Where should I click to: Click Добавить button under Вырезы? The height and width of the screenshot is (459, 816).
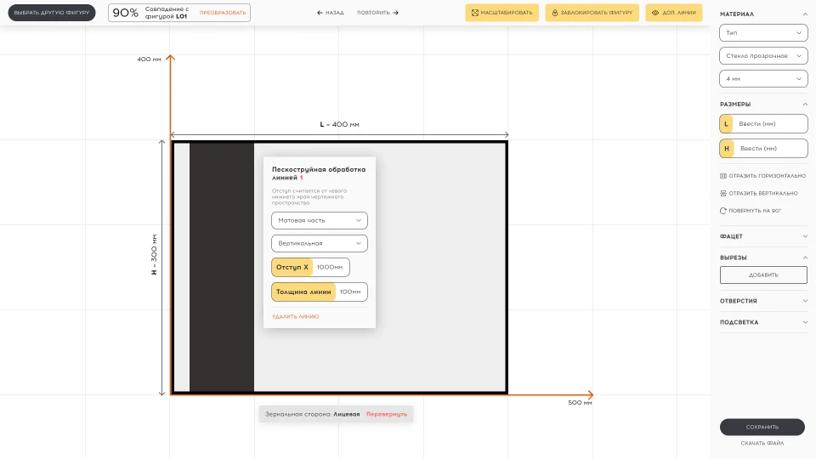(763, 275)
